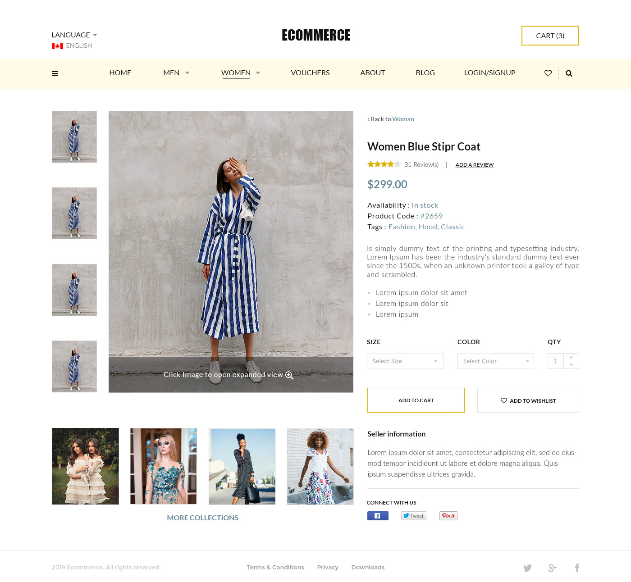Open the Google Plus footer icon
The image size is (631, 582).
[553, 568]
